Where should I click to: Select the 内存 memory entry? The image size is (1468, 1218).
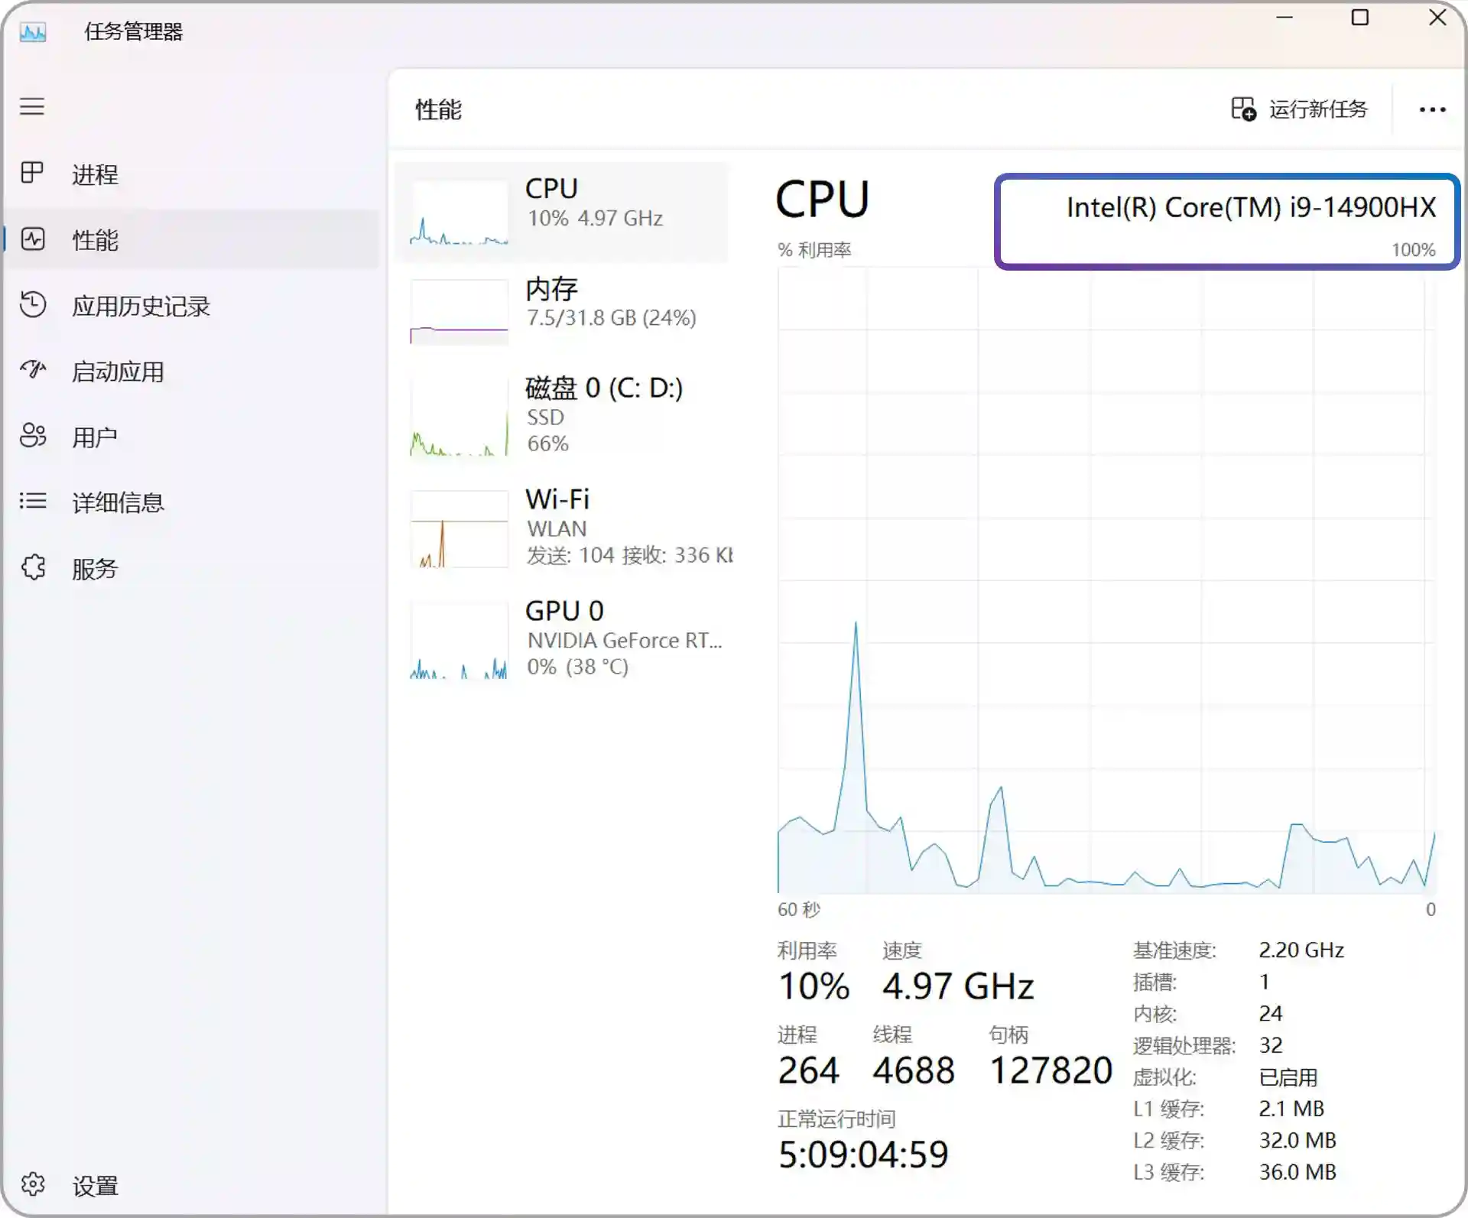click(563, 311)
